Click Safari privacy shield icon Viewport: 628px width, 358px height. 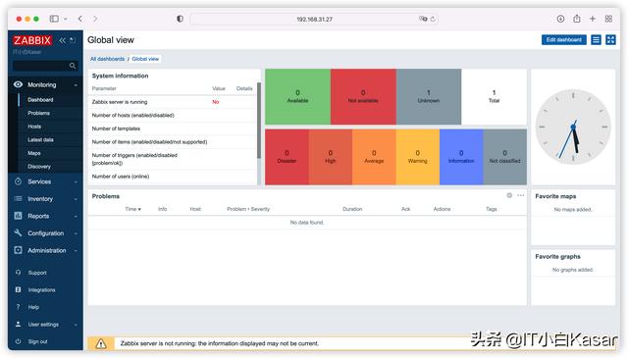click(180, 19)
